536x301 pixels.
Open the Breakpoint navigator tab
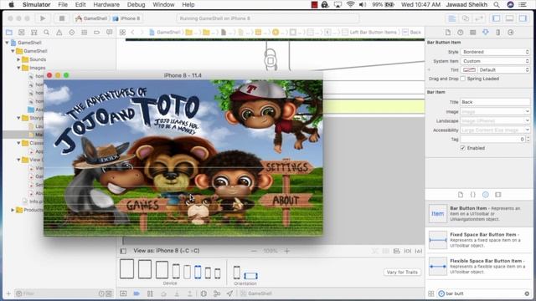click(x=97, y=33)
